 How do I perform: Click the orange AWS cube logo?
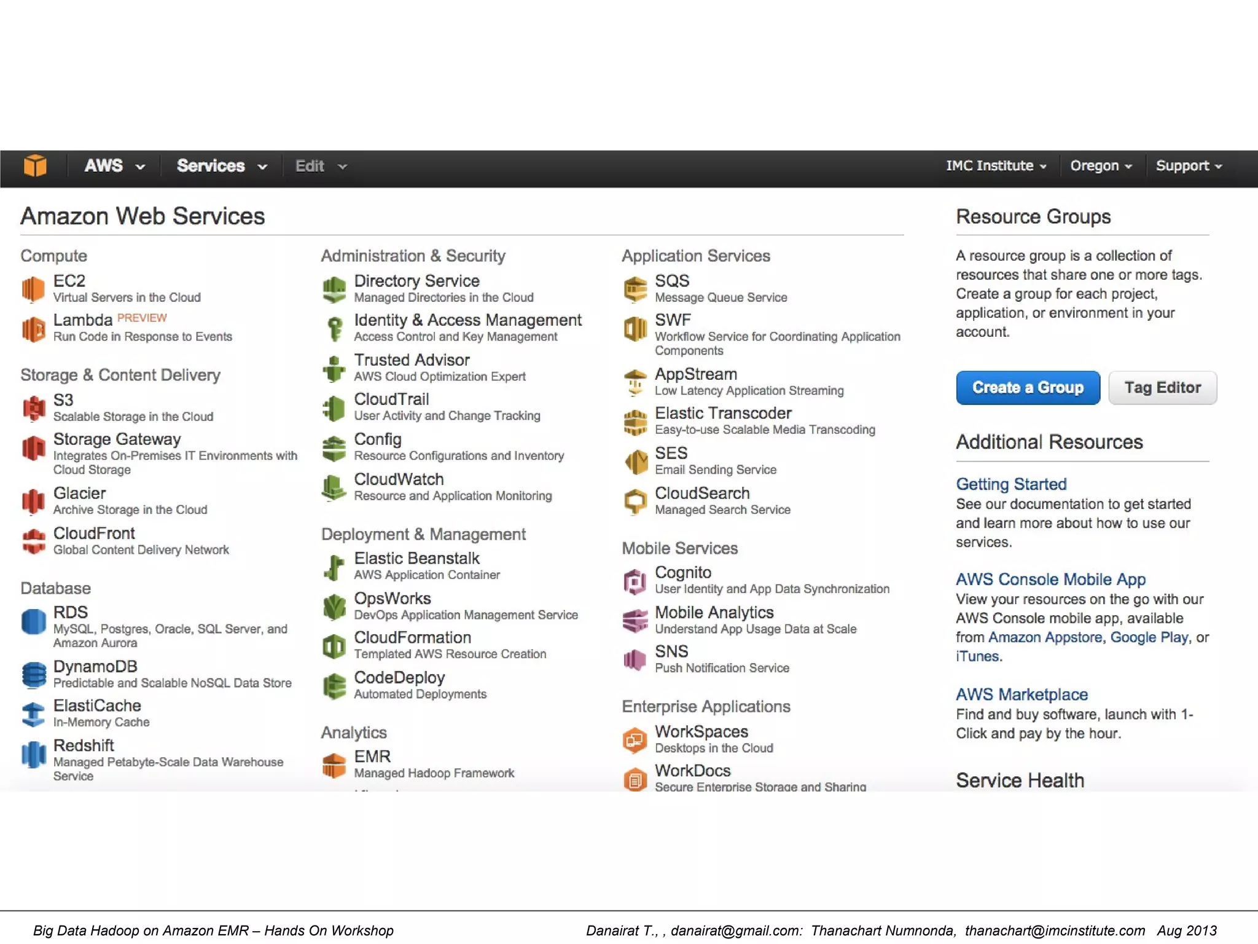35,166
